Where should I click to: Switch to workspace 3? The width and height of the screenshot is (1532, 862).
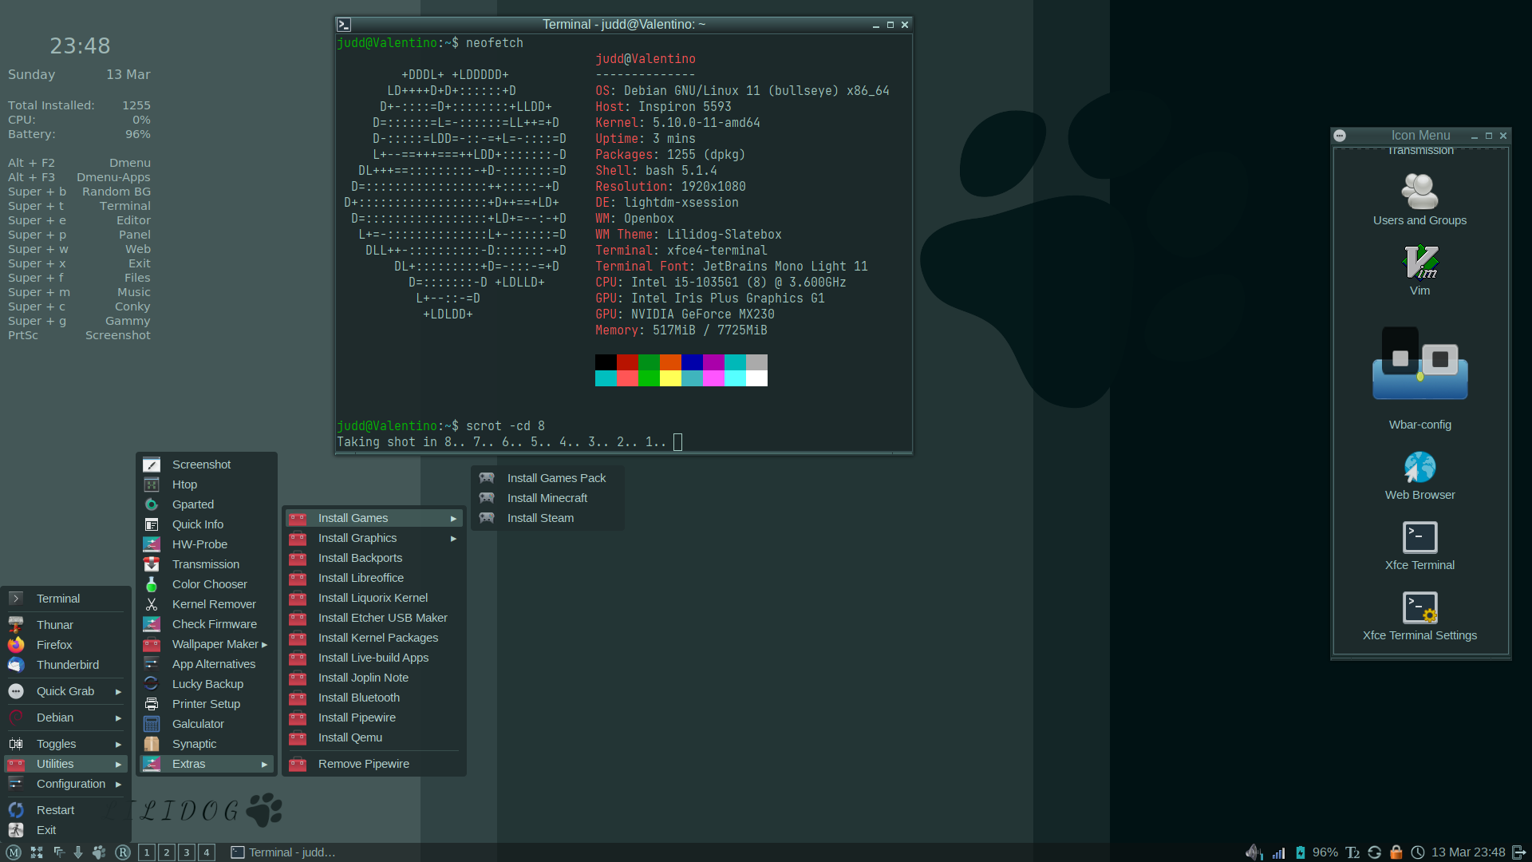point(187,852)
